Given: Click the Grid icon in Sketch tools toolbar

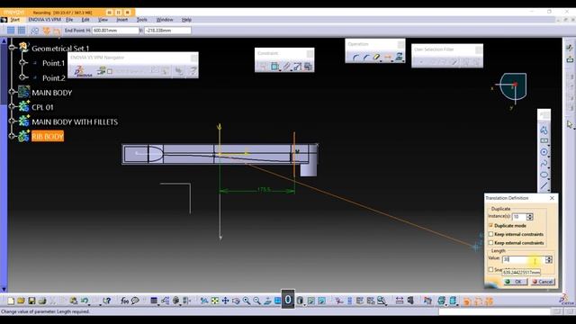Looking at the screenshot, I should (x=11, y=31).
